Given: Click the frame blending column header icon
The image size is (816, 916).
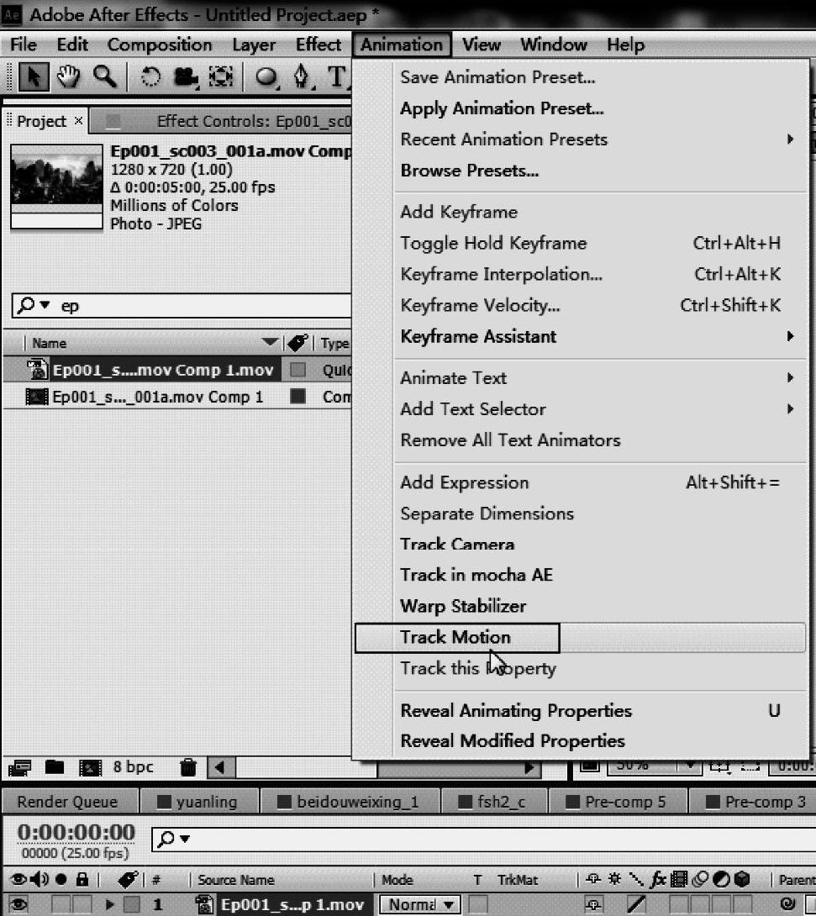Looking at the screenshot, I should [x=679, y=879].
